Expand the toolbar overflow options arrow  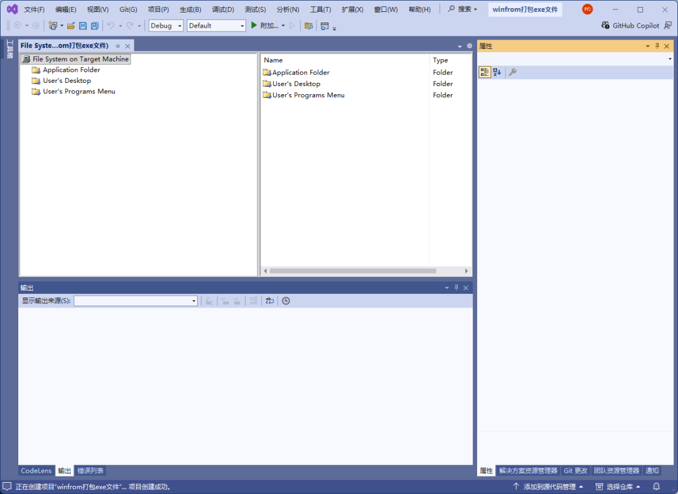(x=334, y=28)
